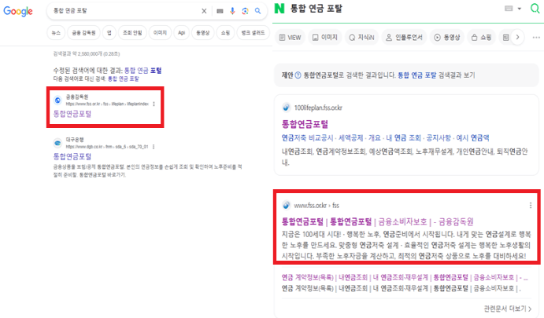The height and width of the screenshot is (318, 544).
Task: Open the 내 연금 조회 sublink
Action: (404, 138)
